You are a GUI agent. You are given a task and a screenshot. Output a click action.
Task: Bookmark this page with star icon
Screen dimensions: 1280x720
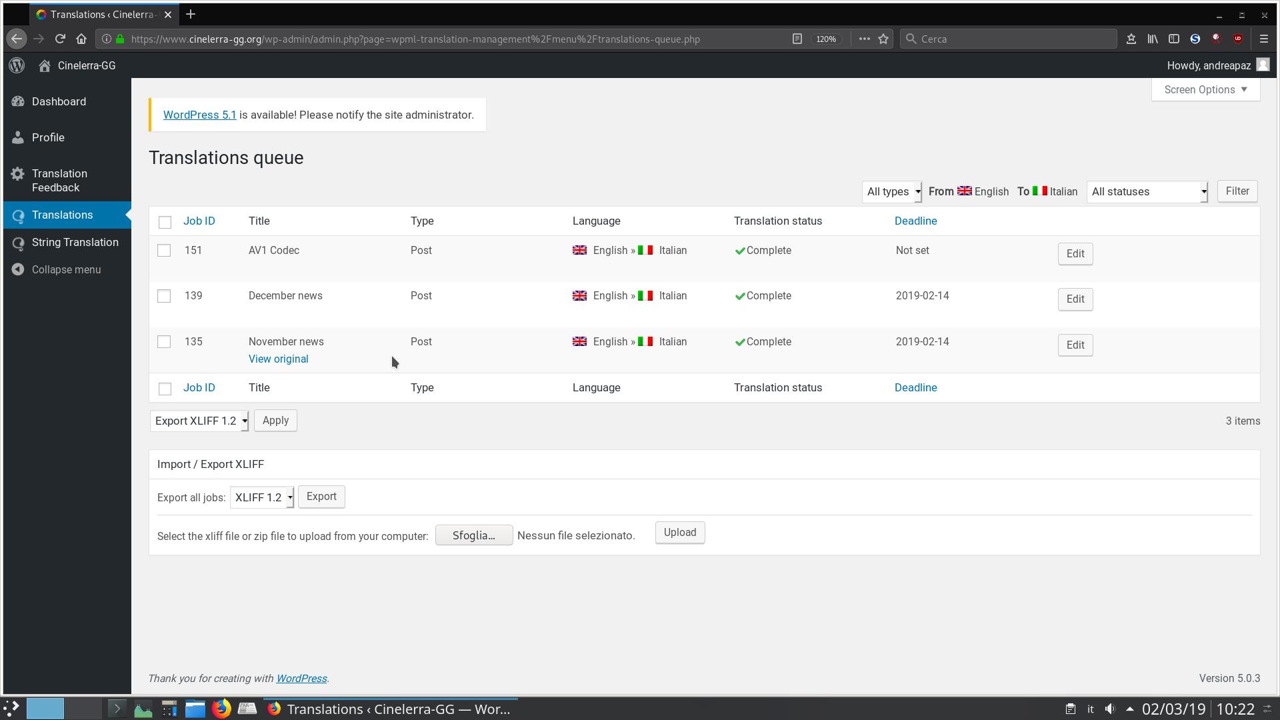pos(883,39)
